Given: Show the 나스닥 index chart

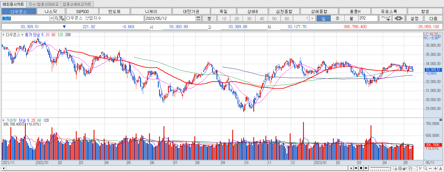Looking at the screenshot, I should [51, 11].
